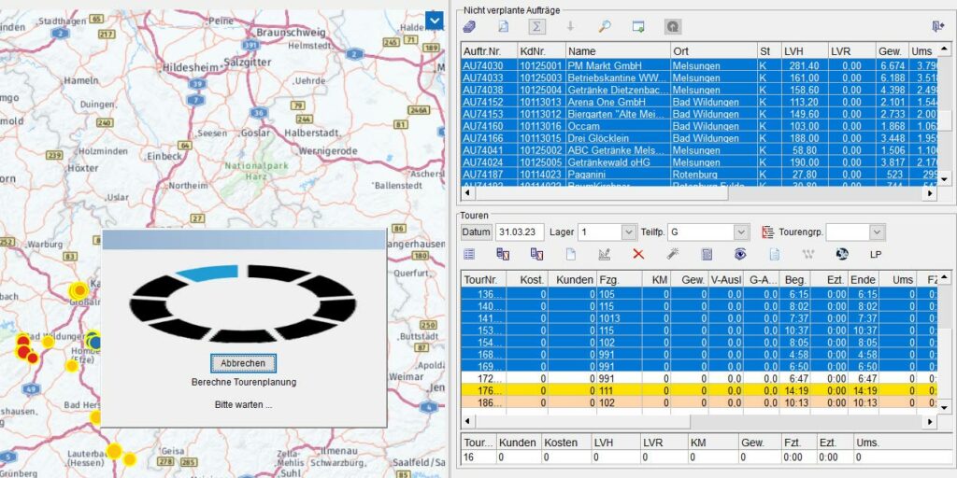The height and width of the screenshot is (478, 957).
Task: Click the magic wand icon in tours toolbar
Action: [672, 254]
